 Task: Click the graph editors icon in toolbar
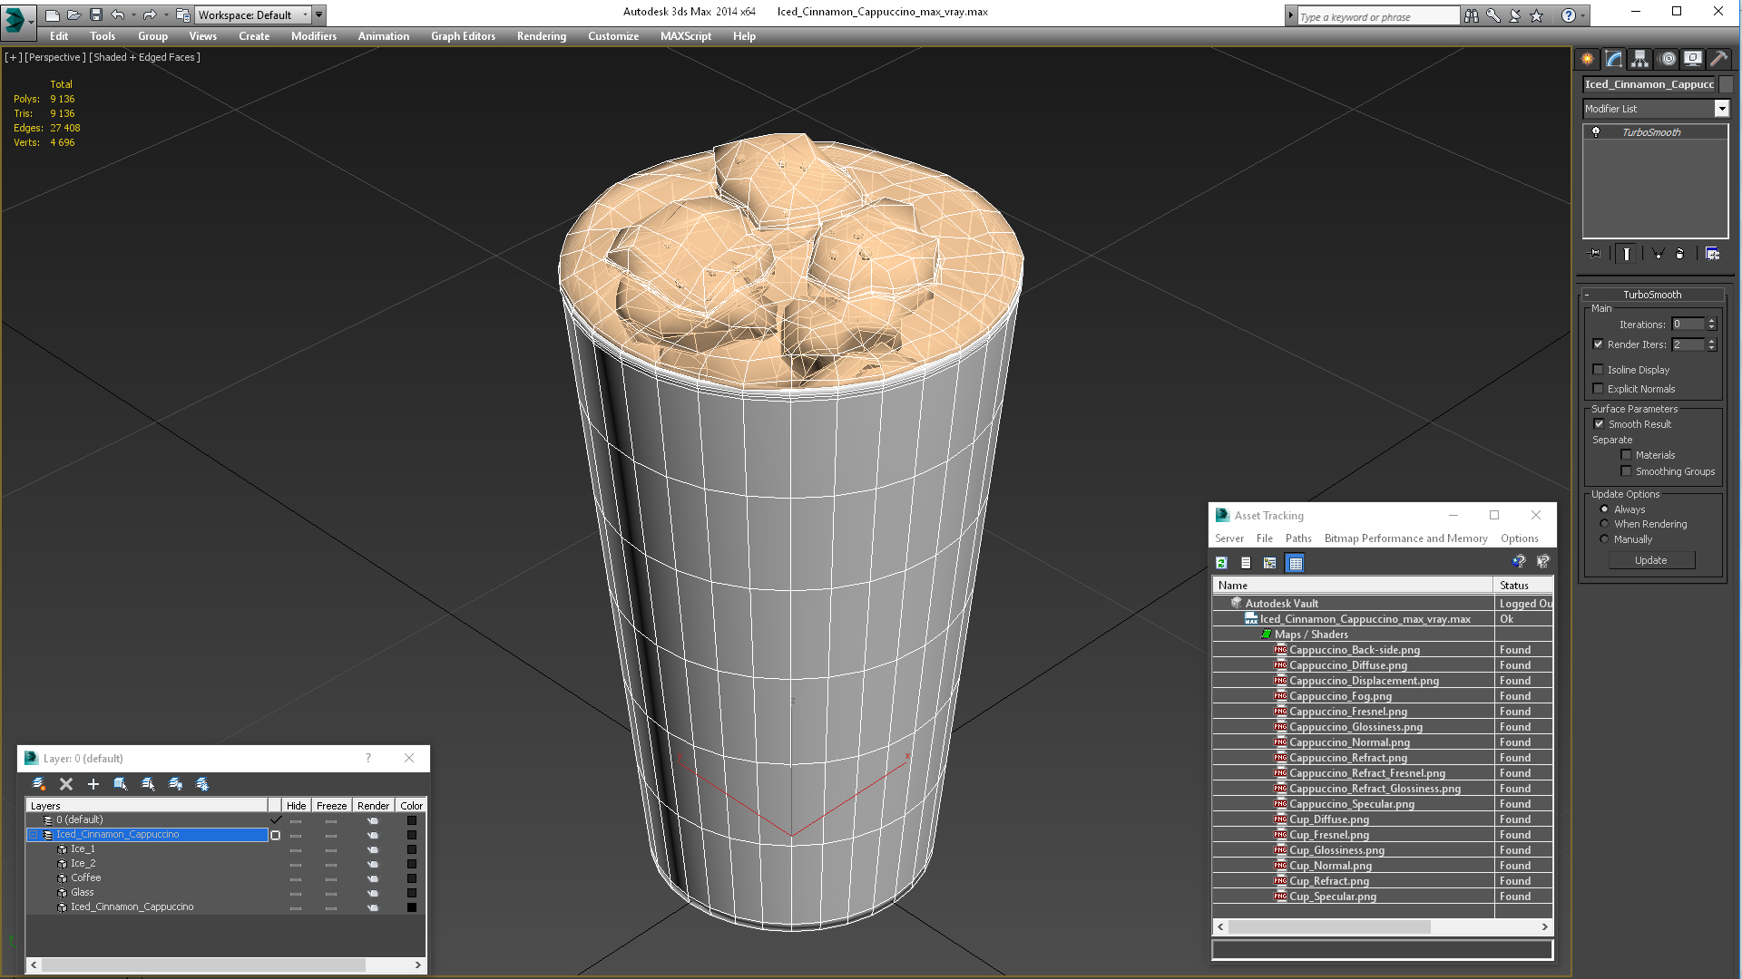click(x=463, y=36)
